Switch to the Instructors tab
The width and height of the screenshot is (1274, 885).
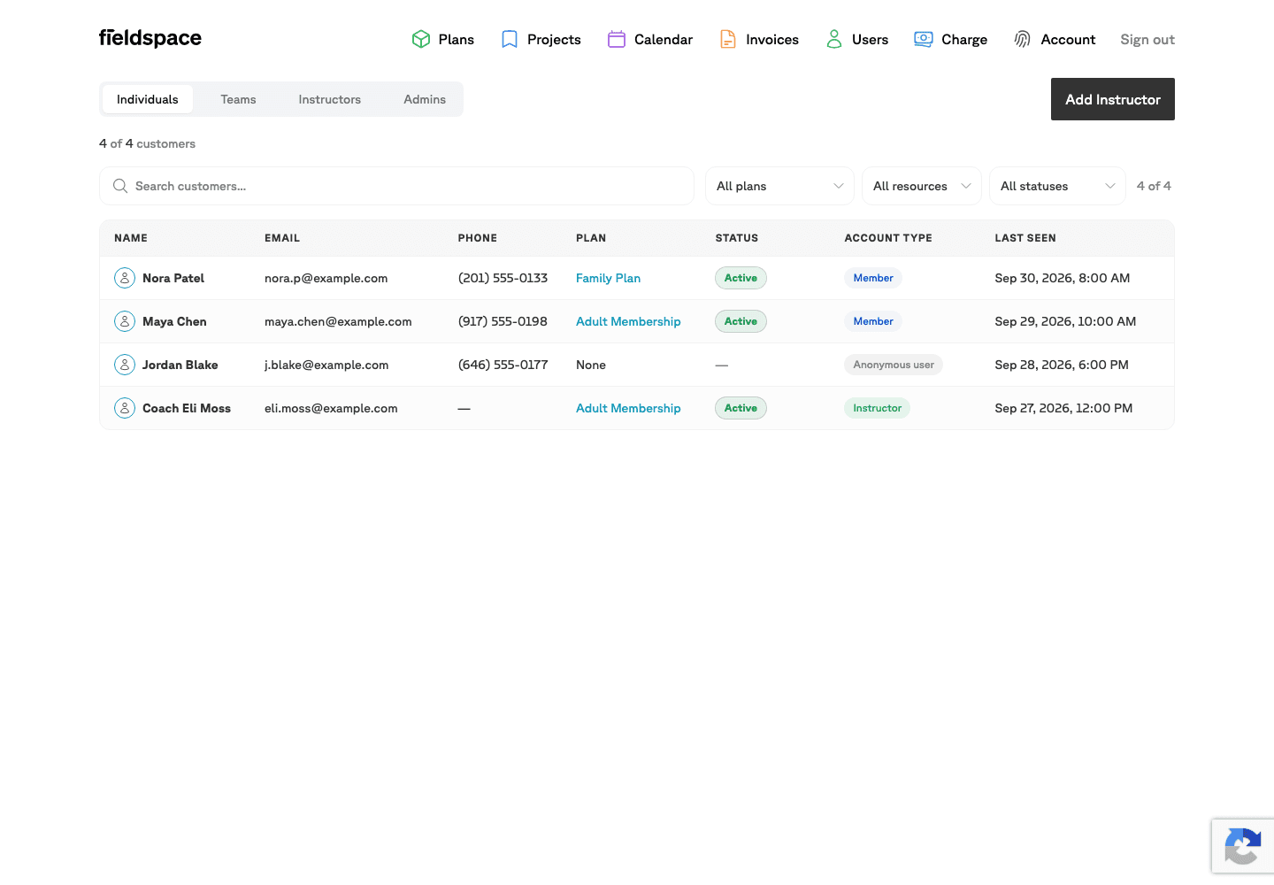point(330,99)
